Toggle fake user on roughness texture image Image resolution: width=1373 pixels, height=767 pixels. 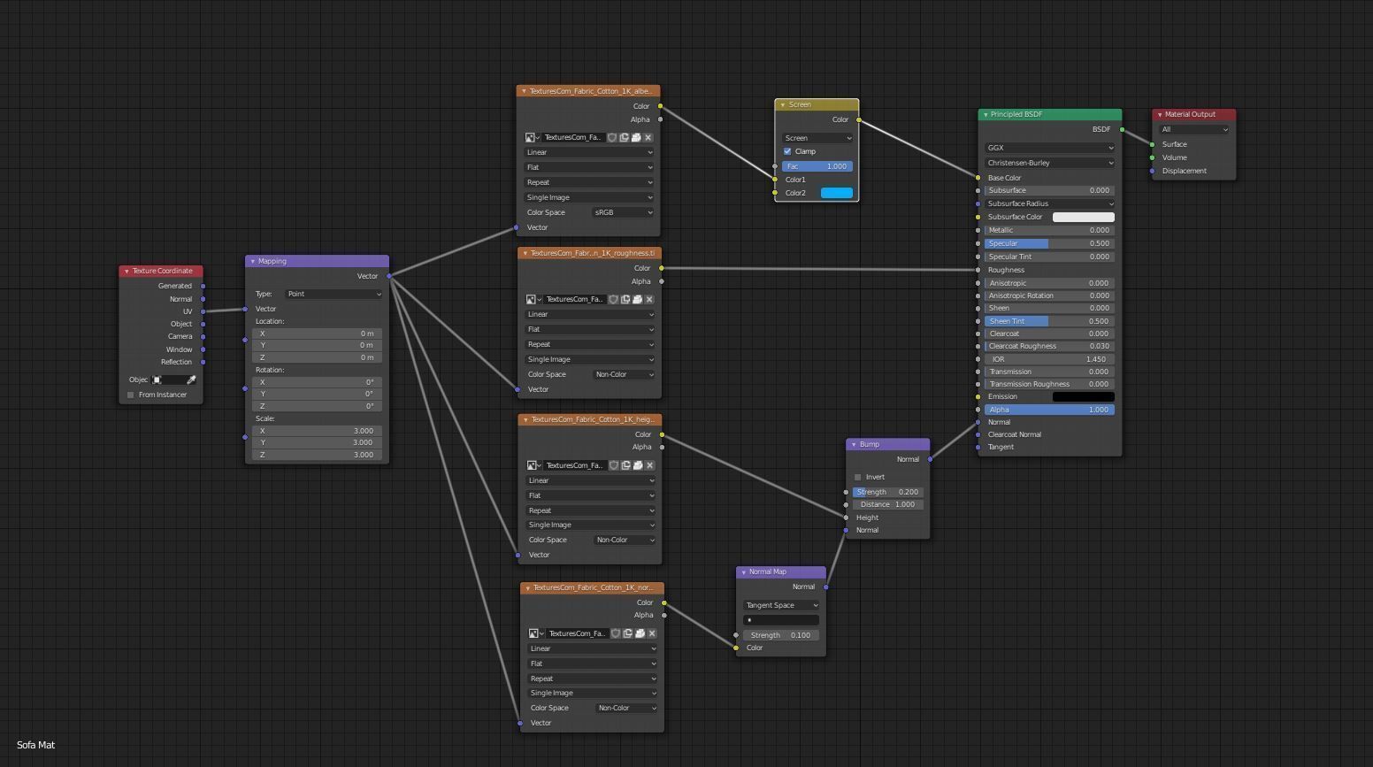613,299
